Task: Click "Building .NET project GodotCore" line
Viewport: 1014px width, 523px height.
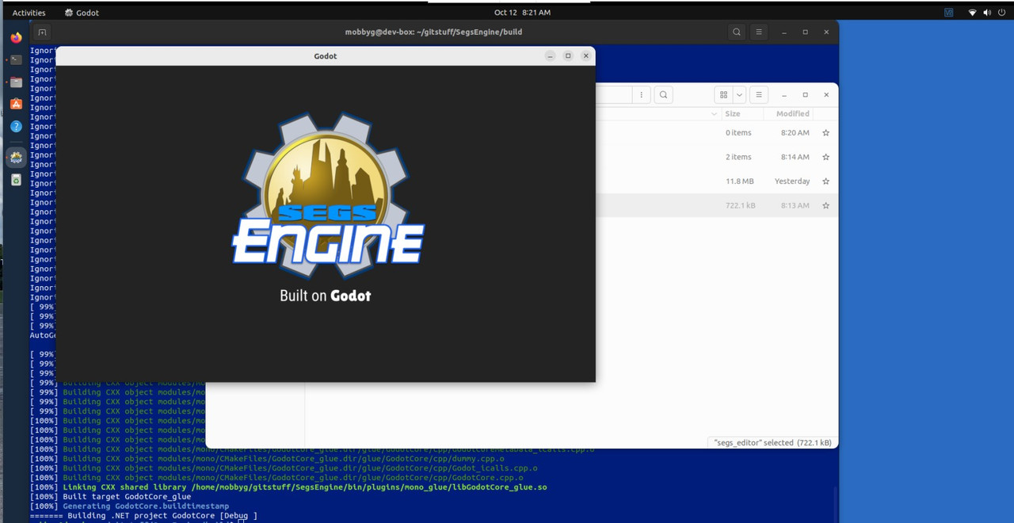Action: click(x=143, y=516)
